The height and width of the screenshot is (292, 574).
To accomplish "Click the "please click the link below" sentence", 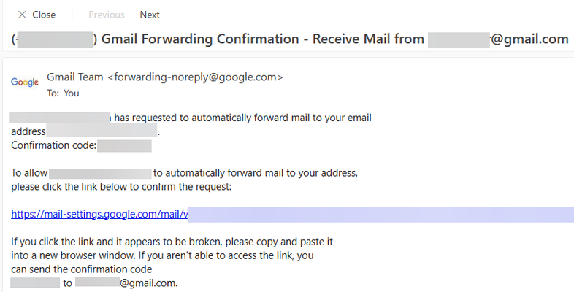I will pos(121,187).
